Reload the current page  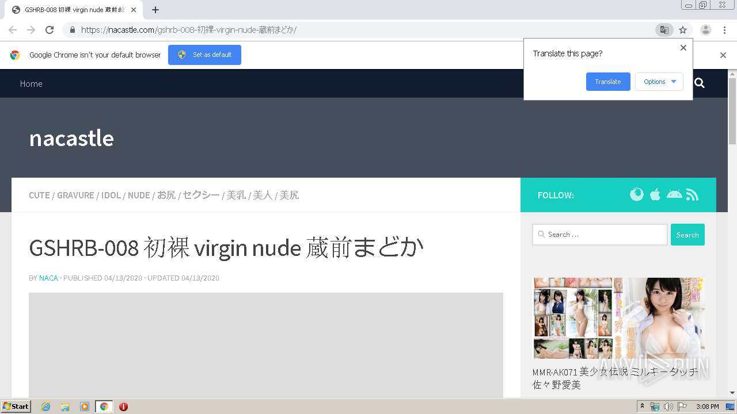[50, 30]
